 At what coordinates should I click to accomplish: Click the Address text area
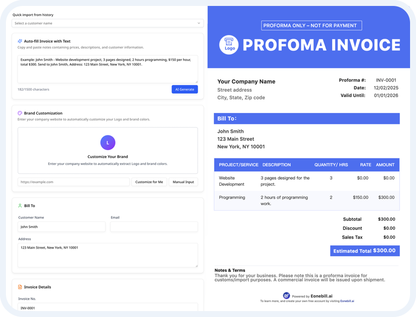107,255
